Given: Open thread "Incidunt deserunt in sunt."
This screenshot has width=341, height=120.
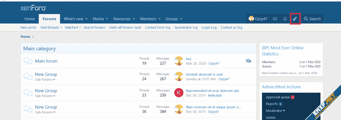Looking at the screenshot, I should [x=205, y=74].
